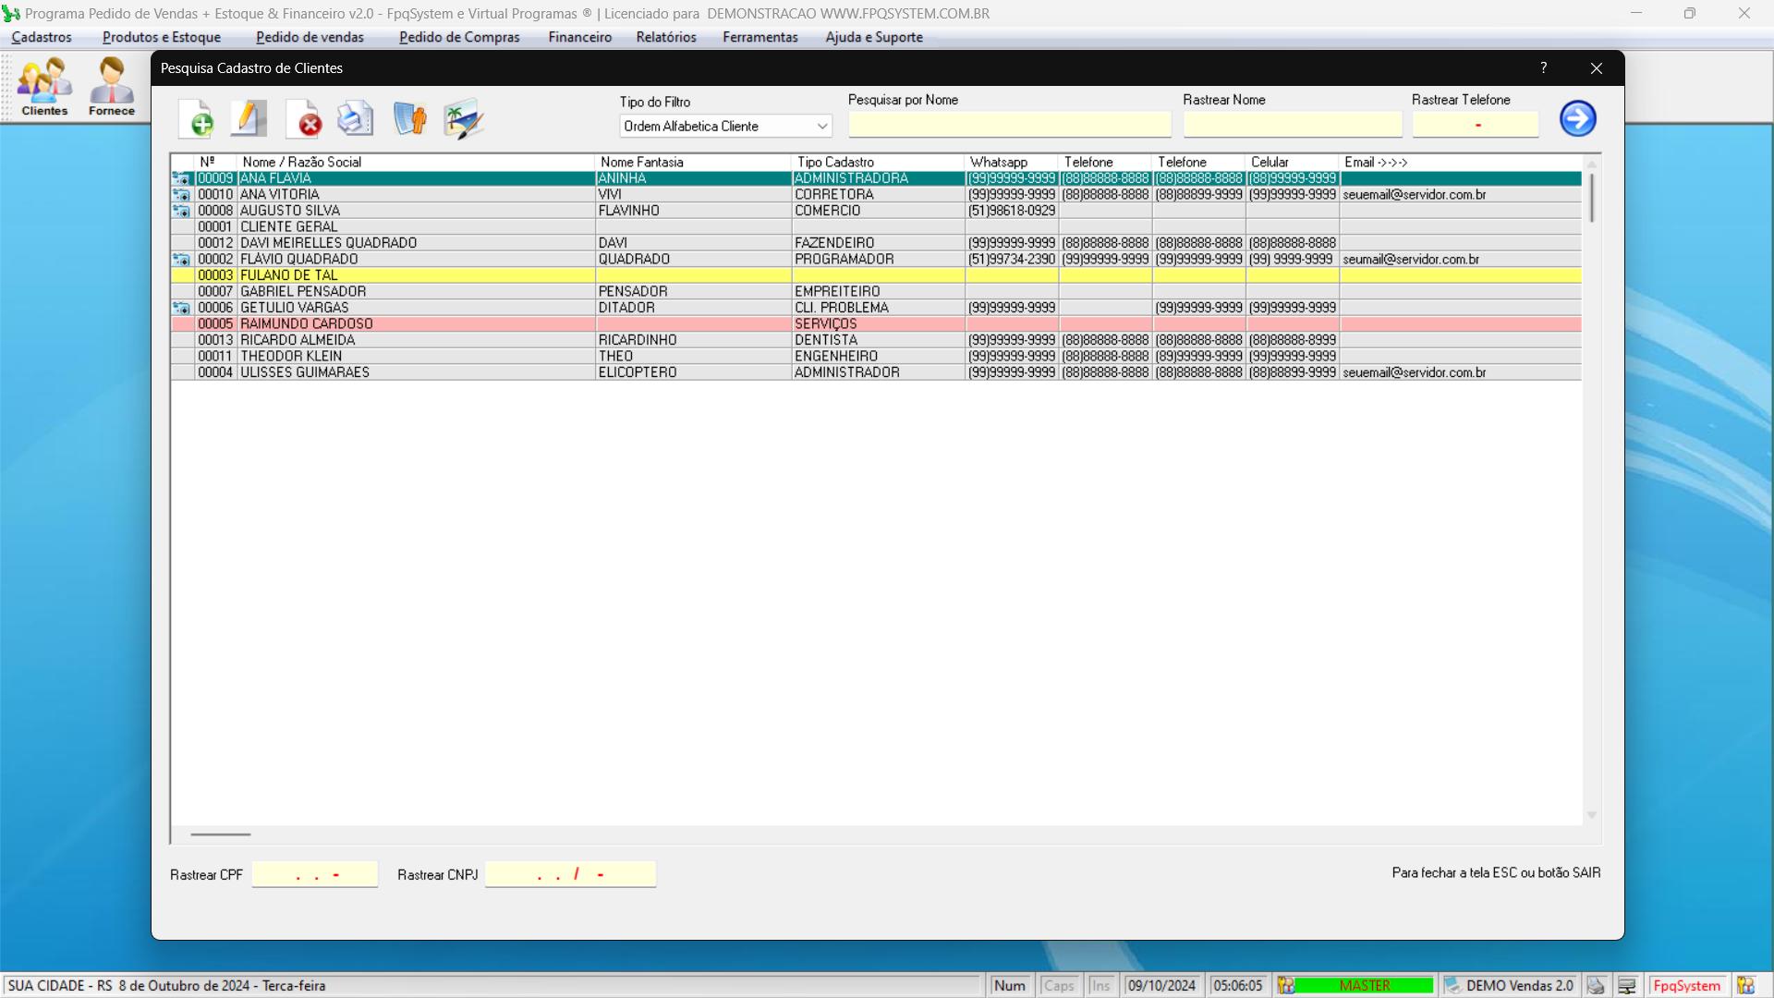Open the Ferramentas menu
The width and height of the screenshot is (1774, 998).
click(x=759, y=38)
